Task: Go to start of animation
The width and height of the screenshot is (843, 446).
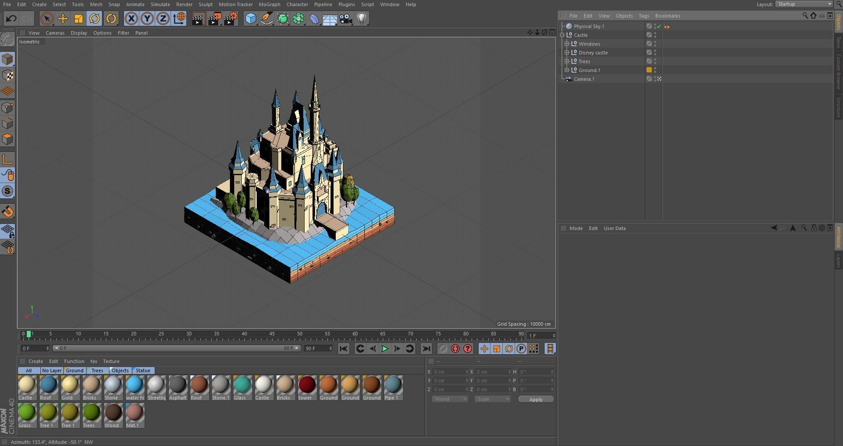Action: (x=344, y=349)
